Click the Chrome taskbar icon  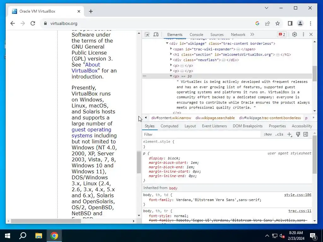[x=54, y=236]
